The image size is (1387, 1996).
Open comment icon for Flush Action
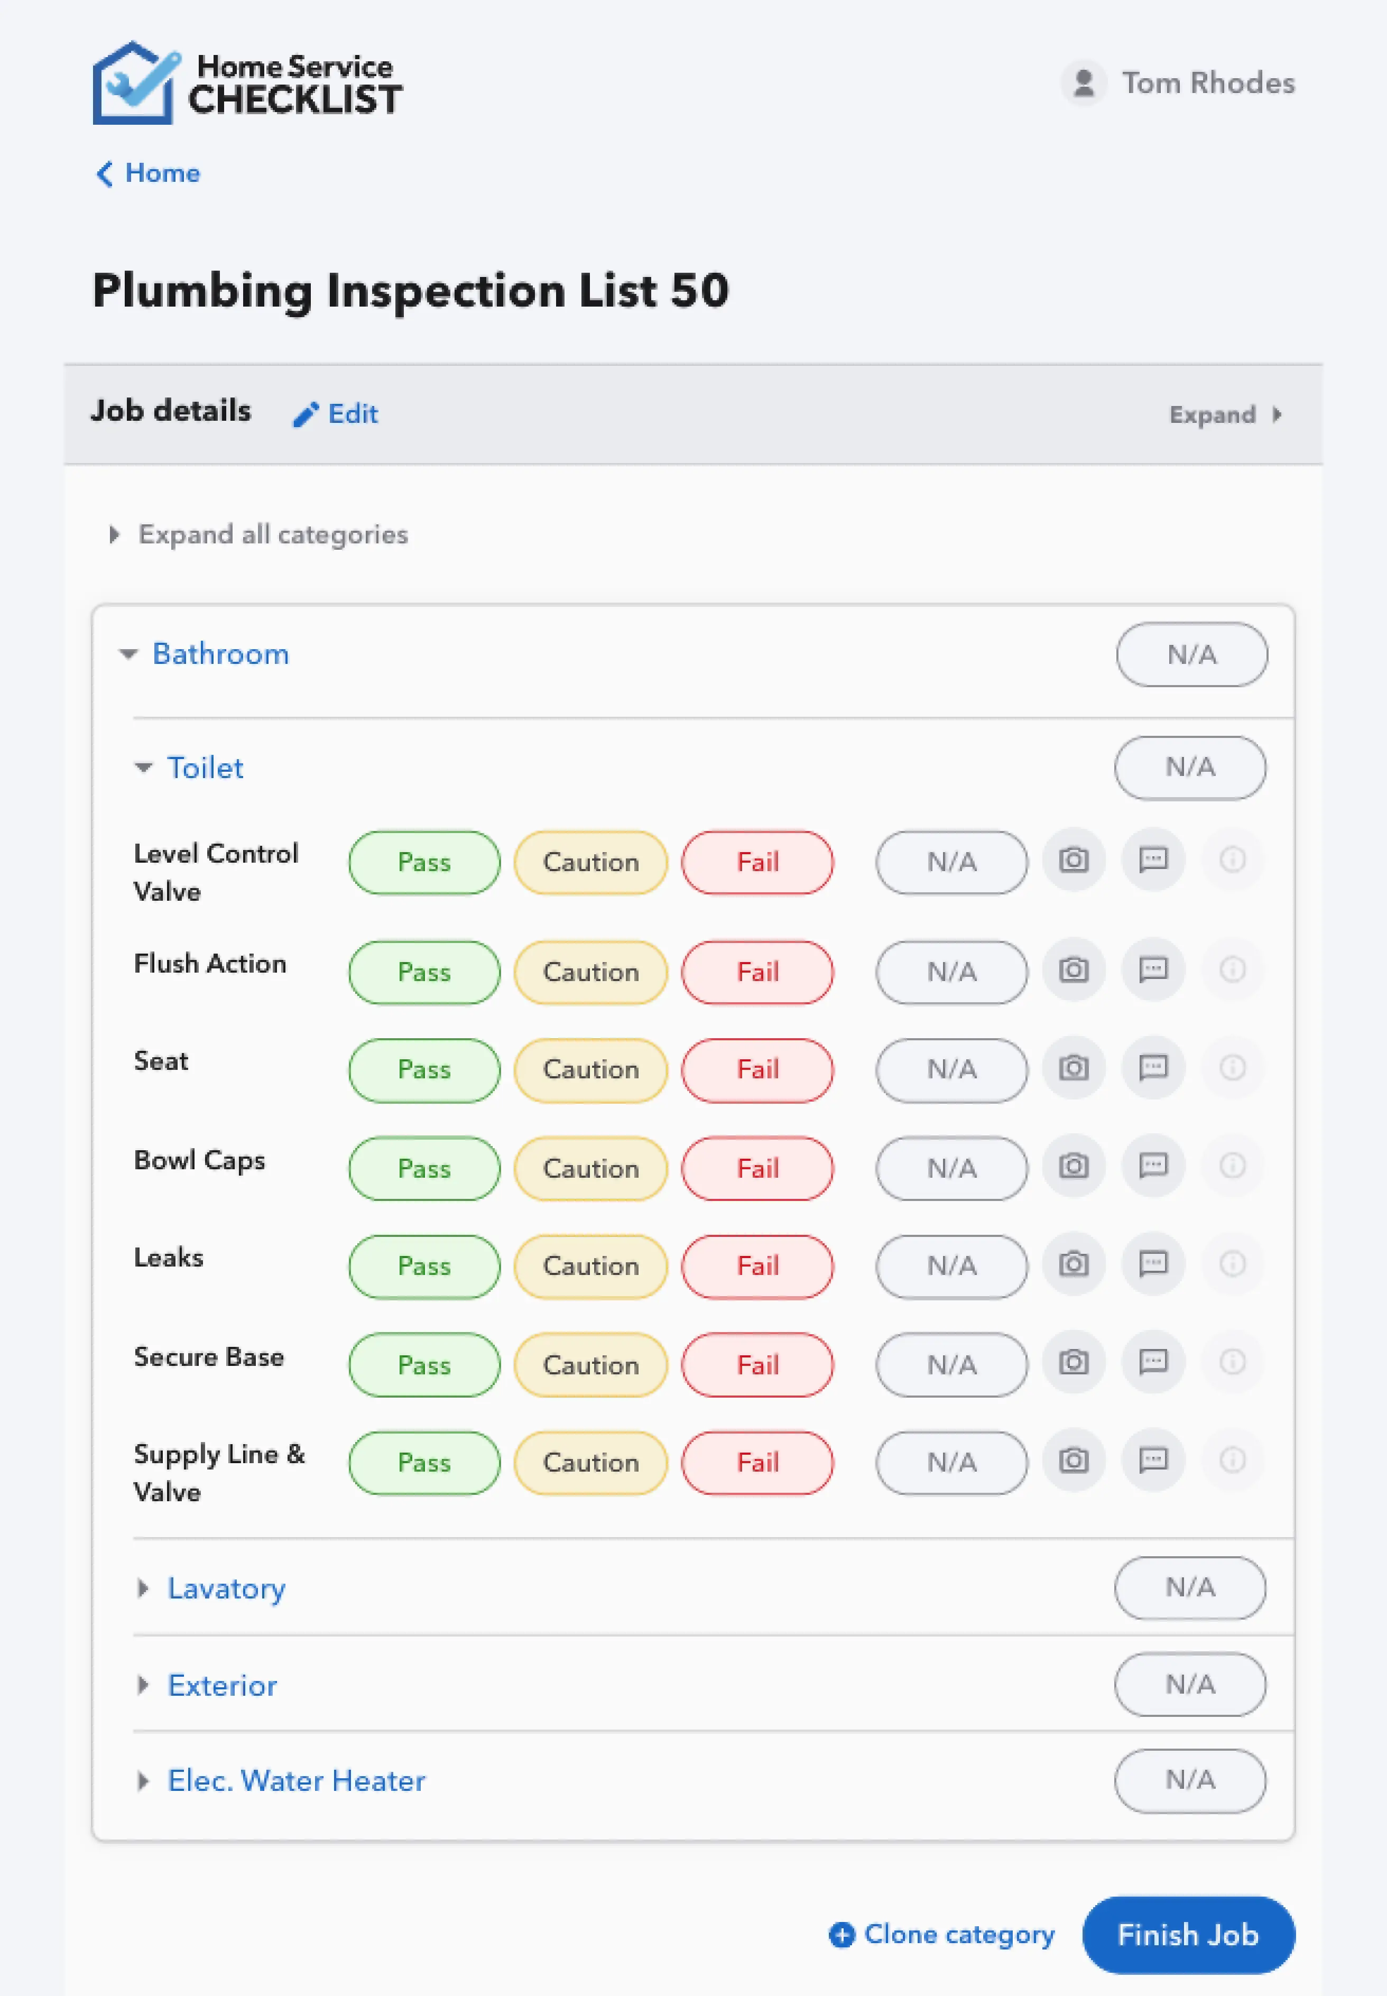click(1153, 970)
